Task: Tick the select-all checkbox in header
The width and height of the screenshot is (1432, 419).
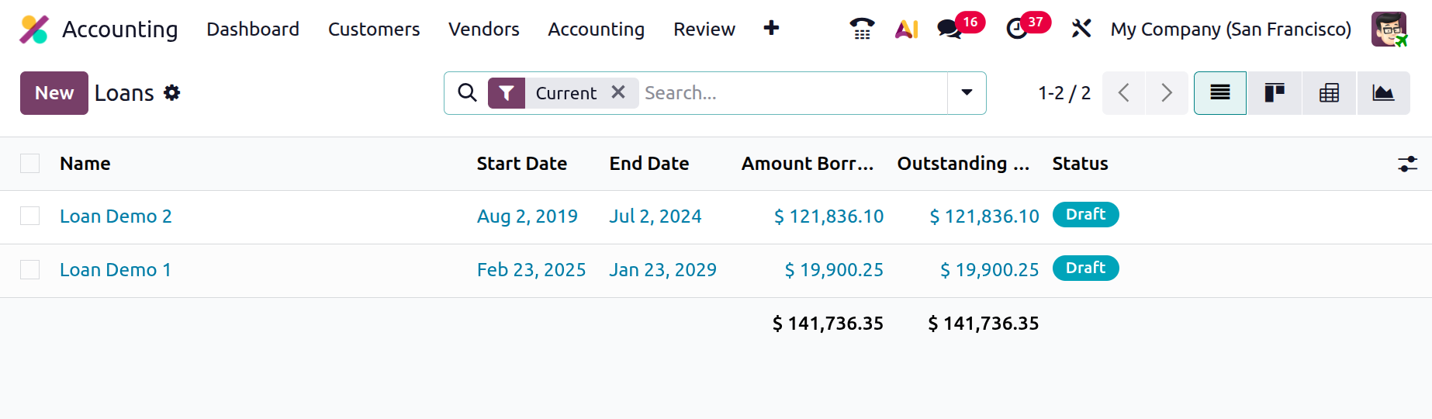Action: point(30,164)
